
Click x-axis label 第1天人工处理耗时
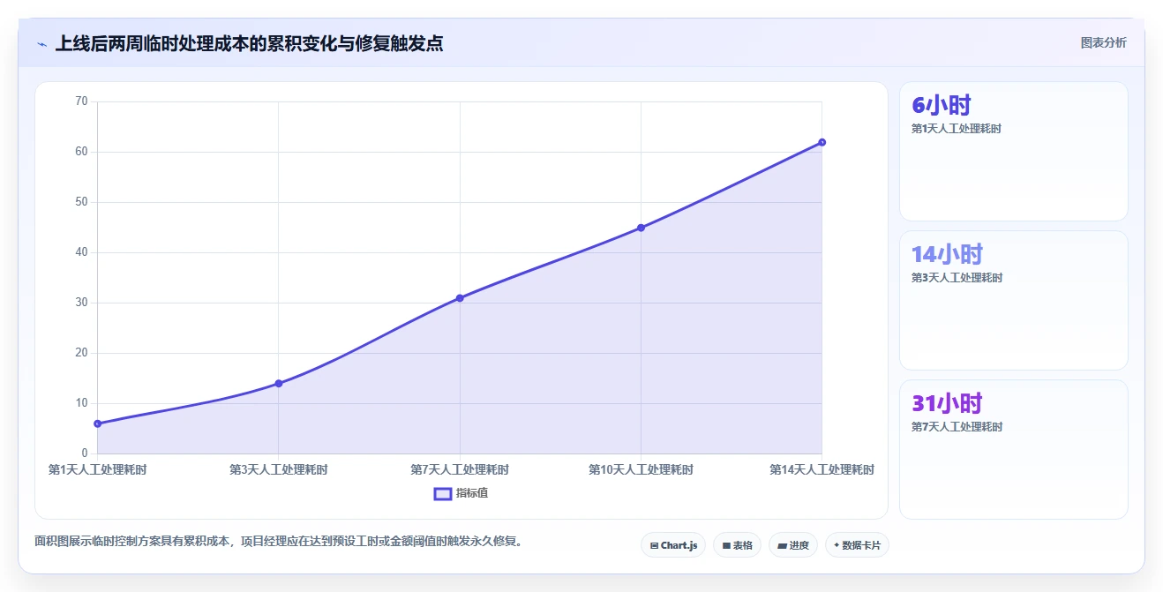[97, 469]
